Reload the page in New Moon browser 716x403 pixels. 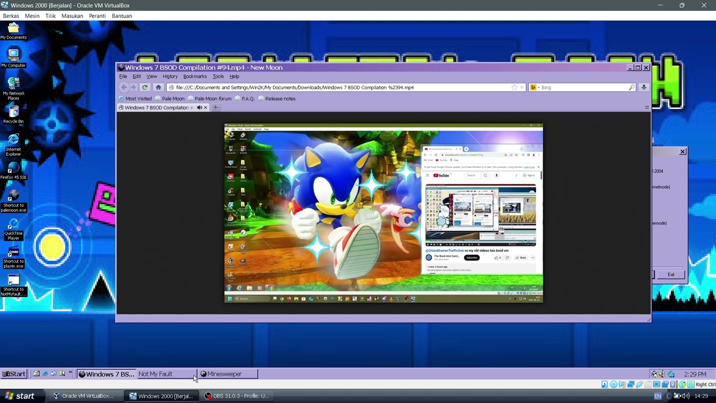145,87
